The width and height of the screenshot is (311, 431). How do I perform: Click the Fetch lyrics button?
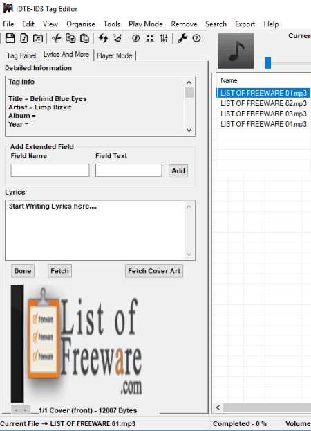coord(59,271)
